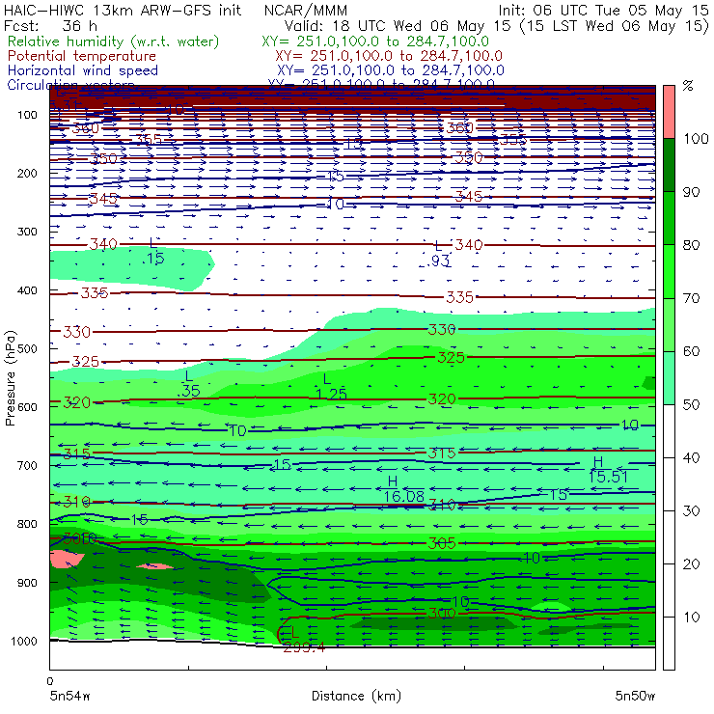
Task: Click the title 'HAIC-HIWC 13km ARW-GFS init'
Action: coord(122,11)
